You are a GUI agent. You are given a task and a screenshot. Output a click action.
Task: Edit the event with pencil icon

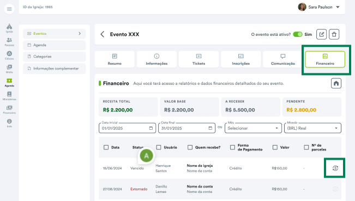pyautogui.click(x=322, y=34)
